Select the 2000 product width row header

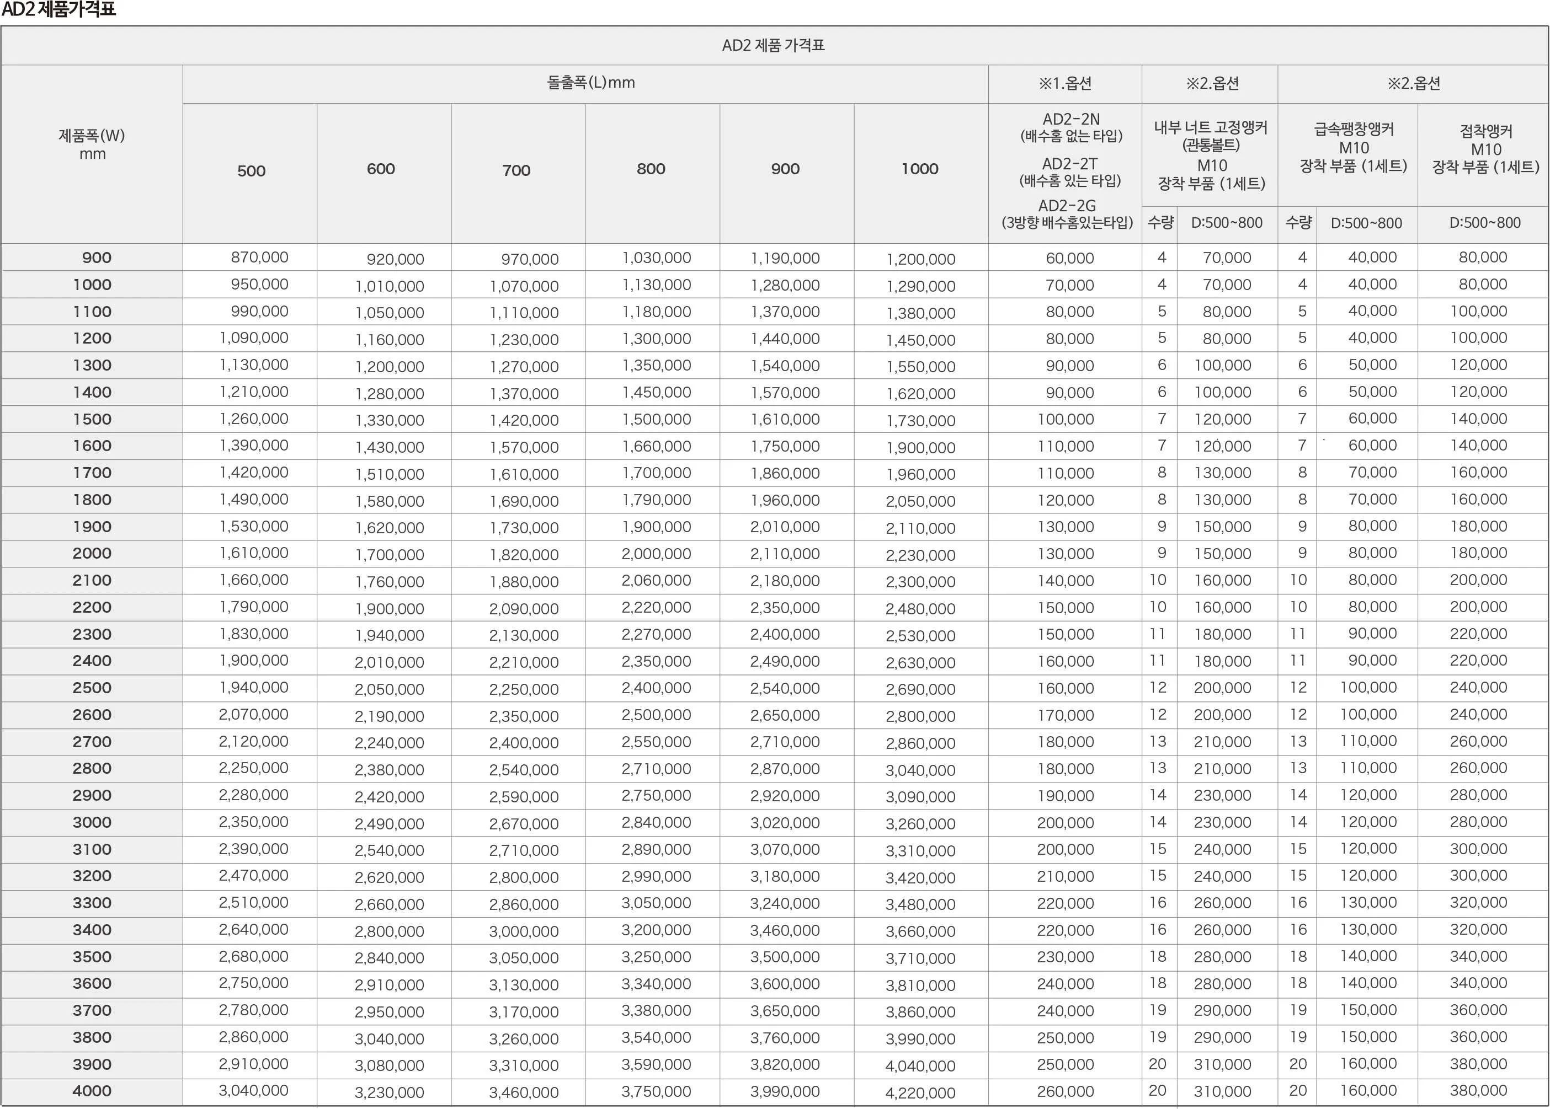pyautogui.click(x=92, y=553)
